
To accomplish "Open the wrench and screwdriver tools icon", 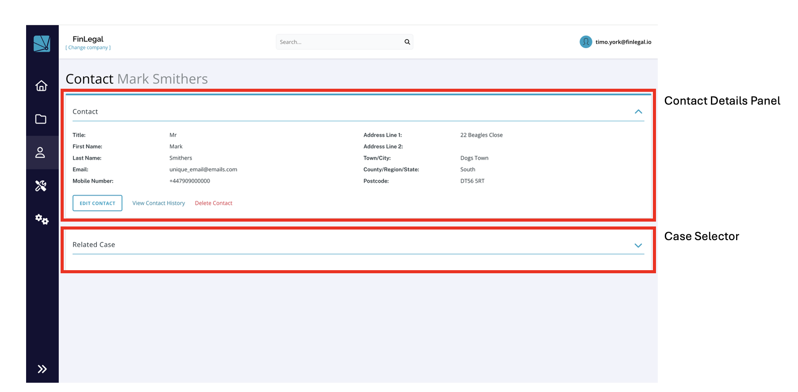I will click(41, 186).
